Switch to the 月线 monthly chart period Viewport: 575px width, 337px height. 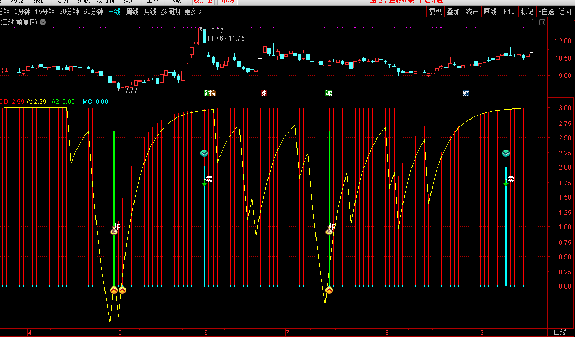150,12
